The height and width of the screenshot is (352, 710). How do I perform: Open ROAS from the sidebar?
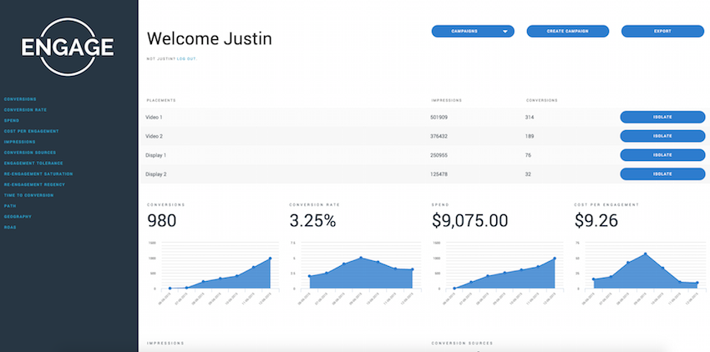pos(10,227)
